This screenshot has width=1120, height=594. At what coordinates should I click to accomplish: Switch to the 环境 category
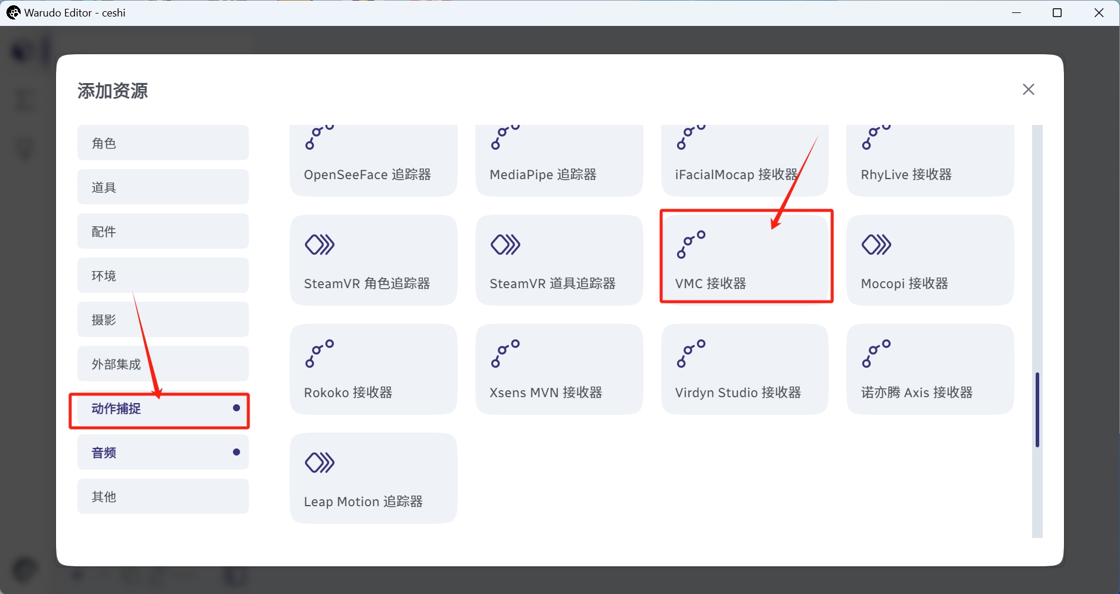pyautogui.click(x=163, y=275)
